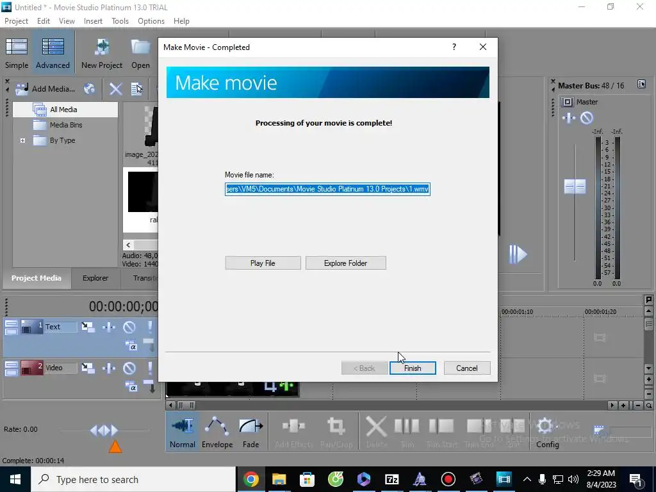Viewport: 656px width, 492px height.
Task: Toggle Solo exclamation on Text track
Action: 150,327
